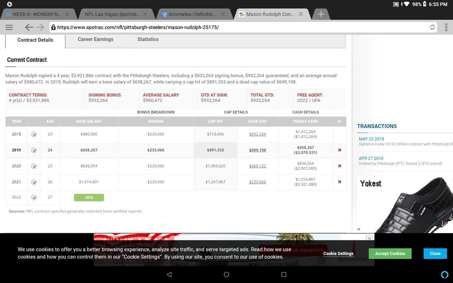Click the scissors icon in table header
Image resolution: width=453 pixels, height=283 pixels.
coord(339,121)
